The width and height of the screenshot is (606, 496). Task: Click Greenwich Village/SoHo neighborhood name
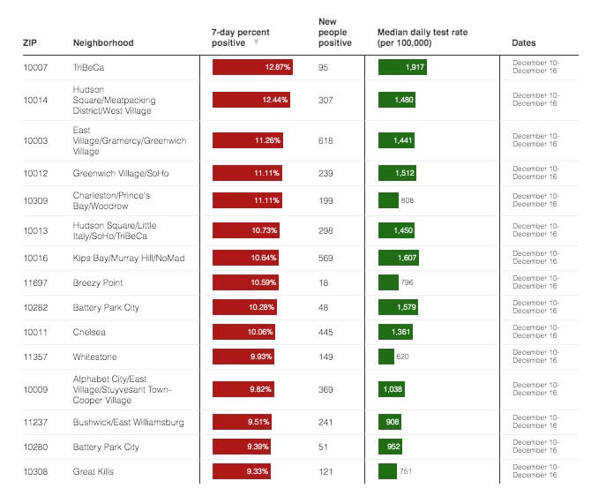point(121,173)
